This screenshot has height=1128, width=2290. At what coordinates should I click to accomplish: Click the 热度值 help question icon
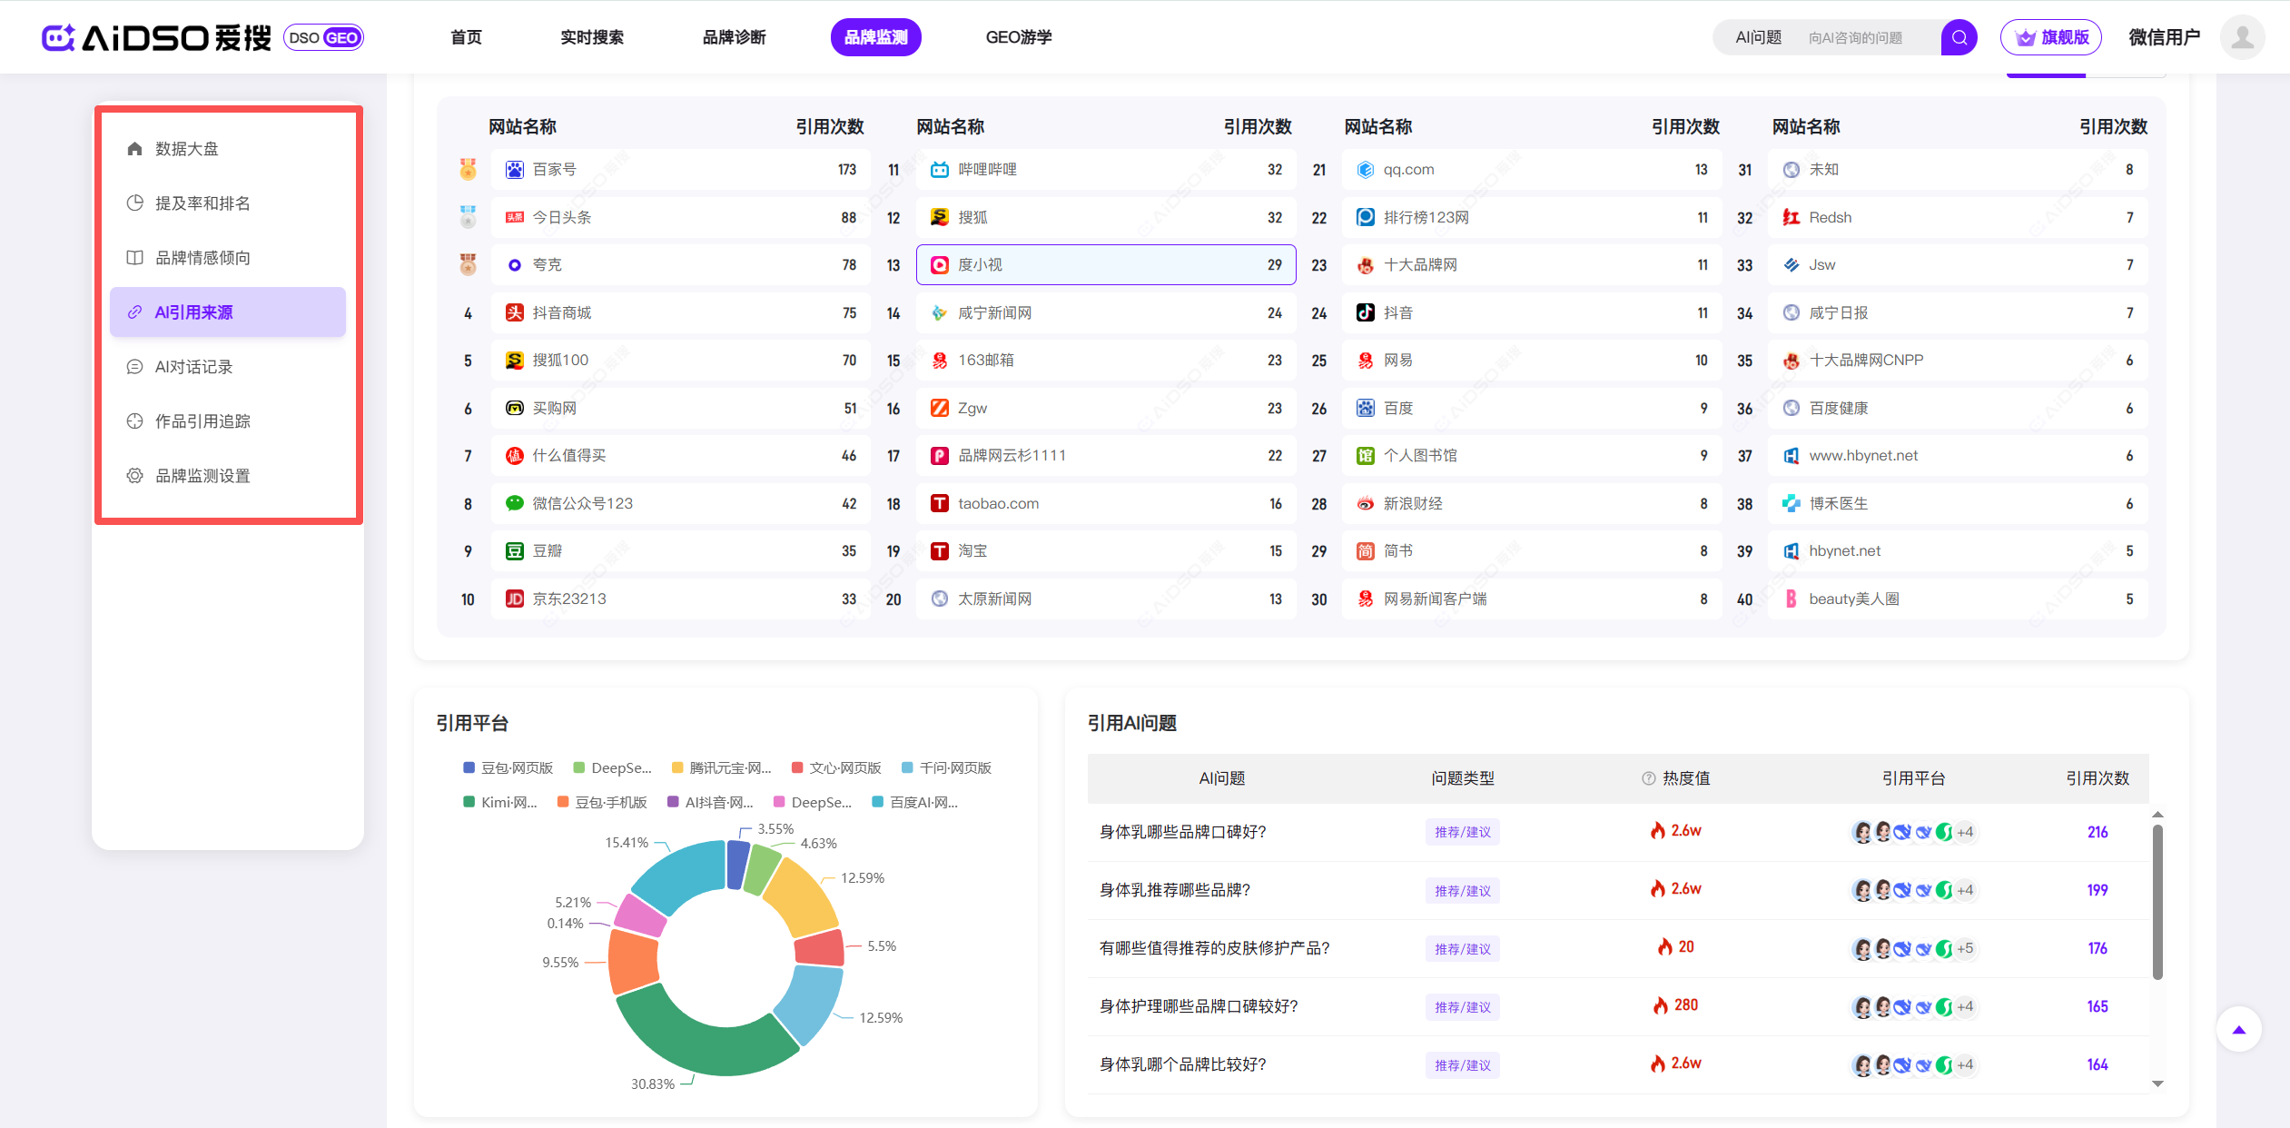(x=1648, y=778)
